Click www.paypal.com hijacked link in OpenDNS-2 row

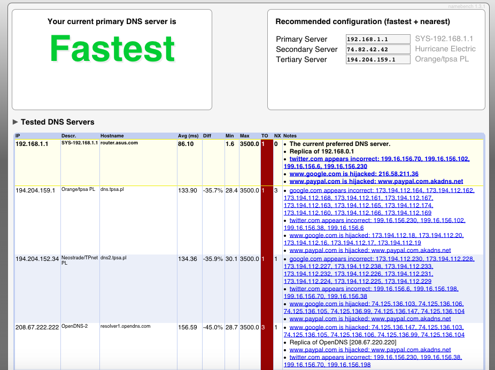click(x=370, y=350)
